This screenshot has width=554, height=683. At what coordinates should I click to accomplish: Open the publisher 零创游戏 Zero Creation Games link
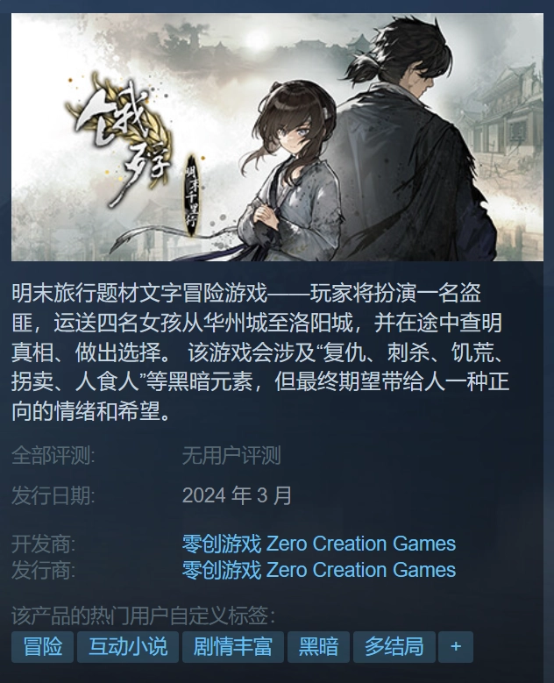click(319, 570)
